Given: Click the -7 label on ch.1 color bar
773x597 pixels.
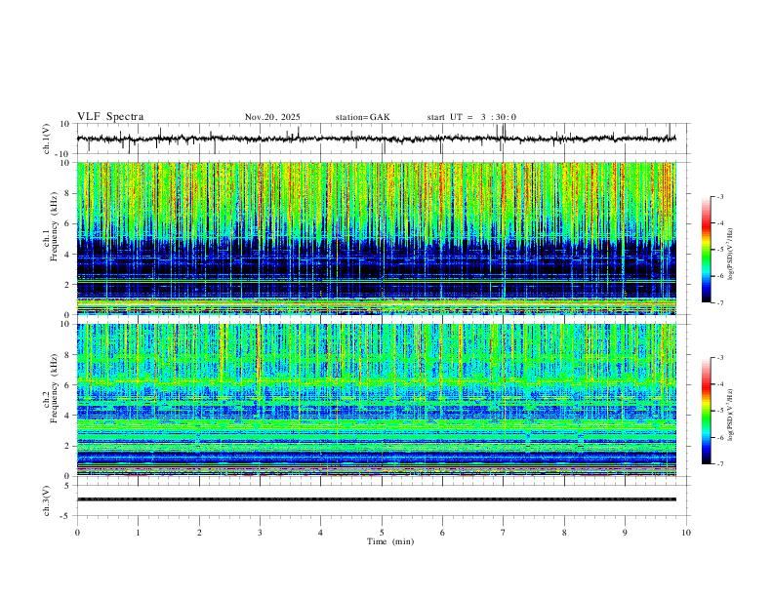Looking at the screenshot, I should 719,302.
